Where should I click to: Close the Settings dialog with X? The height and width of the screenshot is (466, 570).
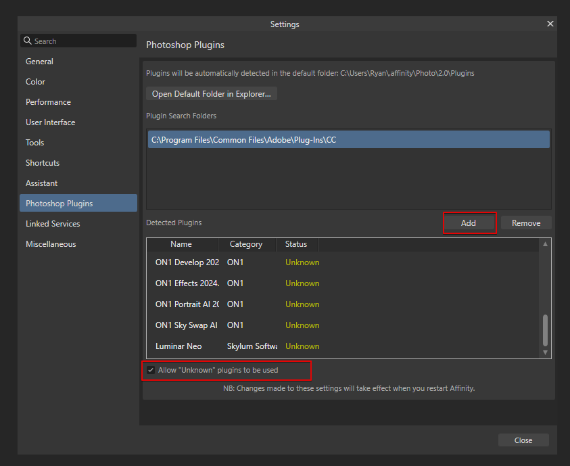550,24
